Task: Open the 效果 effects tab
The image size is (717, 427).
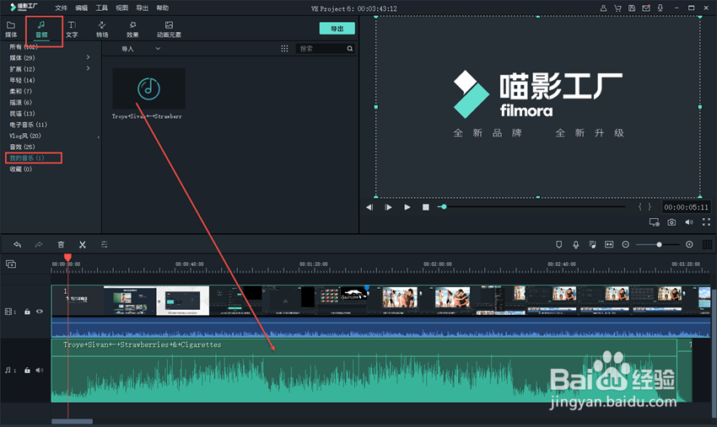Action: 132,29
